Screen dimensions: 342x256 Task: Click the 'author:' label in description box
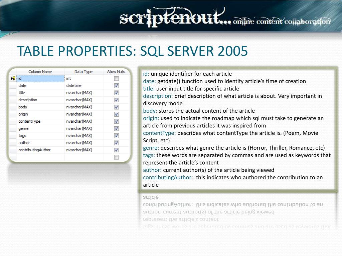[x=152, y=170]
